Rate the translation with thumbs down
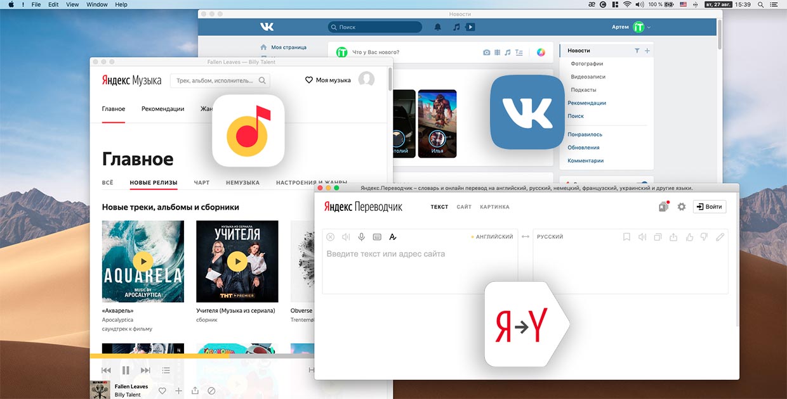787x399 pixels. pyautogui.click(x=704, y=237)
